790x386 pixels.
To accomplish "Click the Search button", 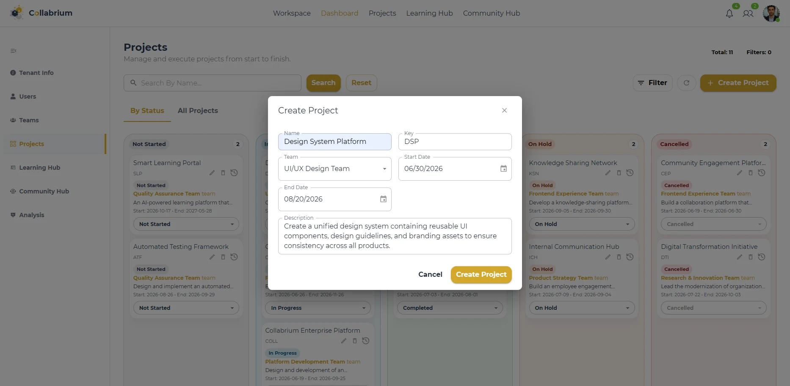I will 323,83.
